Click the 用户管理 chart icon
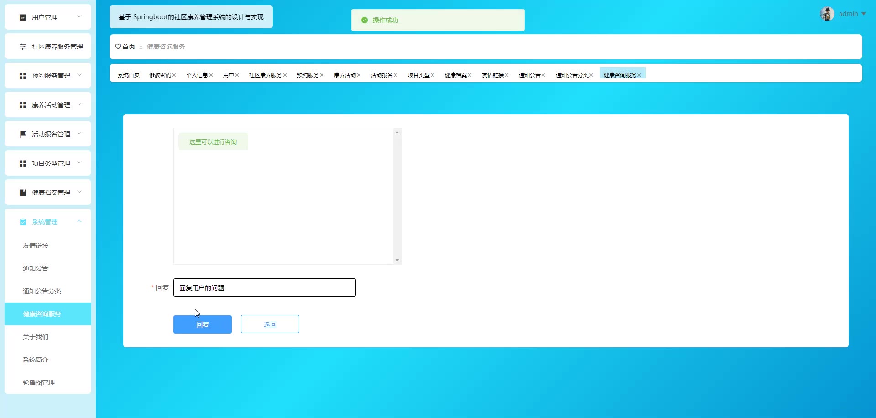876x418 pixels. click(x=23, y=17)
